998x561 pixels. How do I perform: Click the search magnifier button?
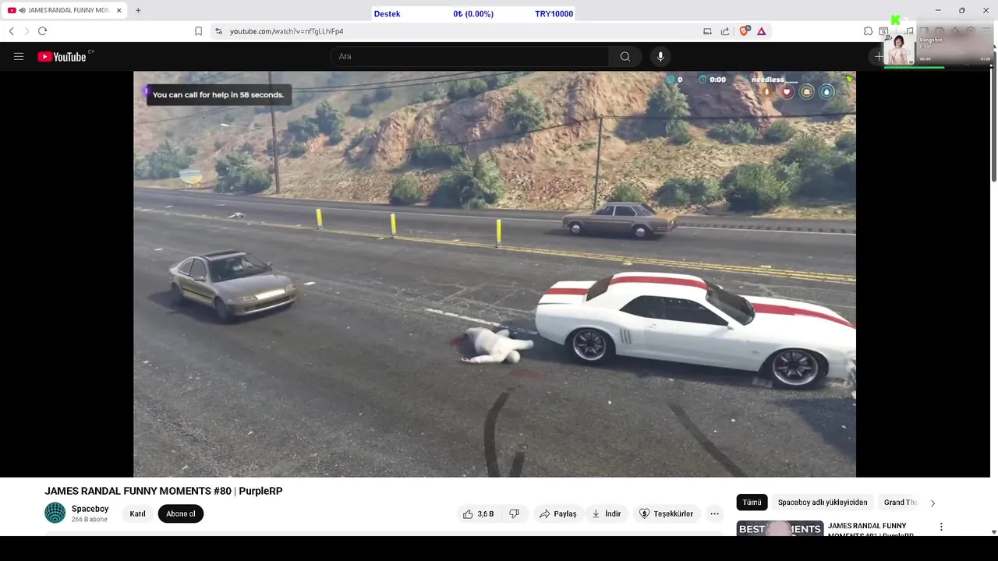625,56
